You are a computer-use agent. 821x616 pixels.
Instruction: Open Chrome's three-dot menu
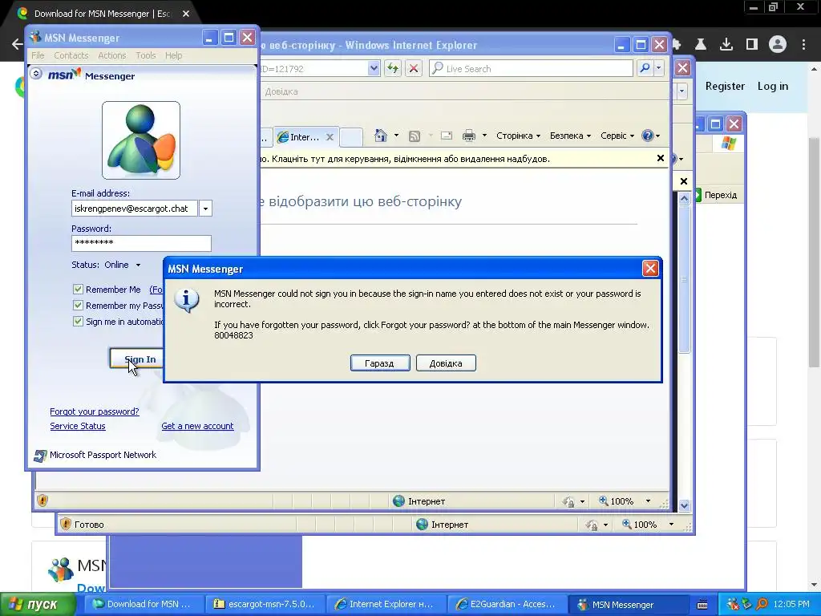[803, 45]
